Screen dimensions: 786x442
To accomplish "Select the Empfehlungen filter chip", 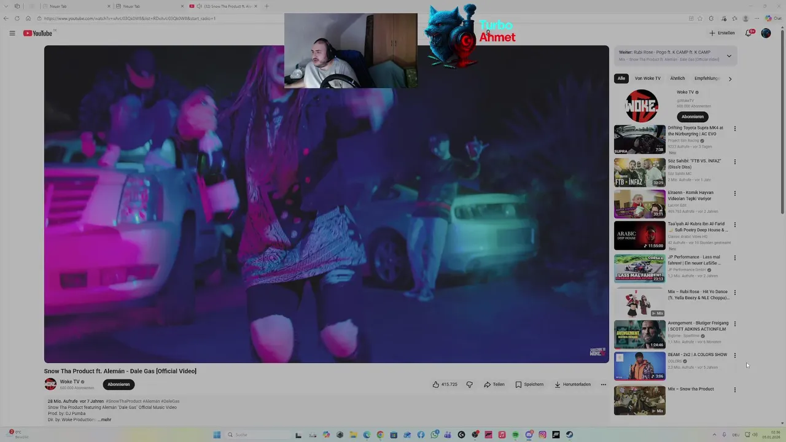I will [707, 79].
